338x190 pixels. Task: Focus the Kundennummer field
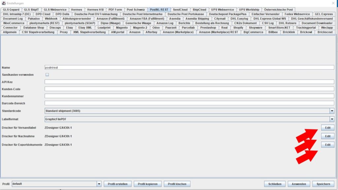pos(189,96)
